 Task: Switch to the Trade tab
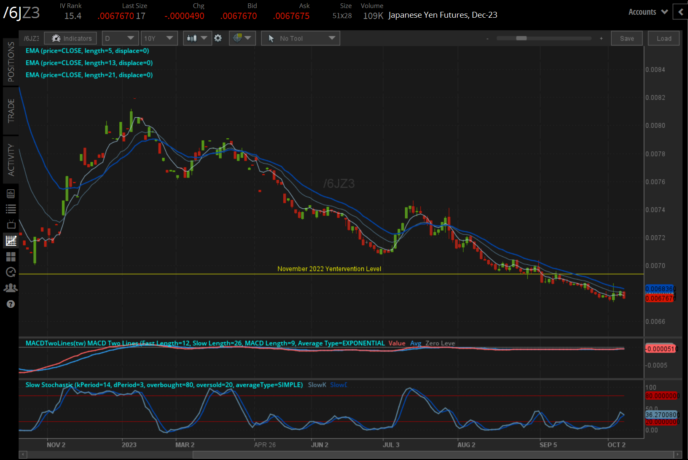click(11, 110)
